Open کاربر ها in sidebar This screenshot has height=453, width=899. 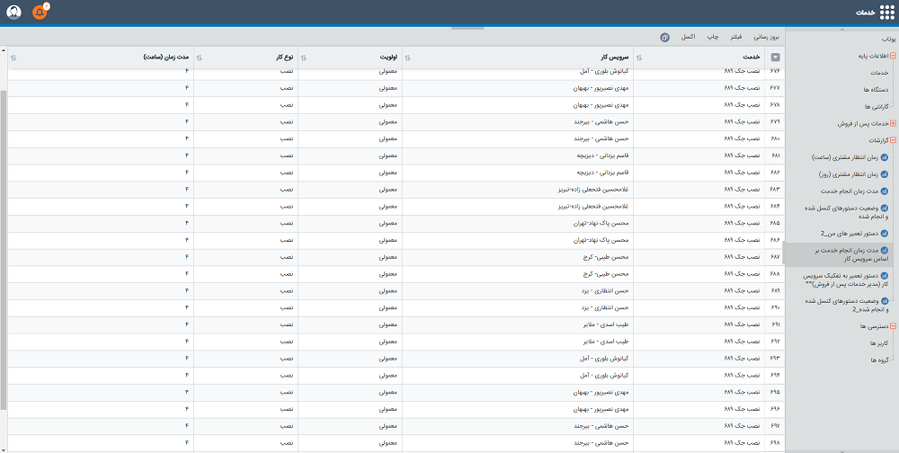879,343
